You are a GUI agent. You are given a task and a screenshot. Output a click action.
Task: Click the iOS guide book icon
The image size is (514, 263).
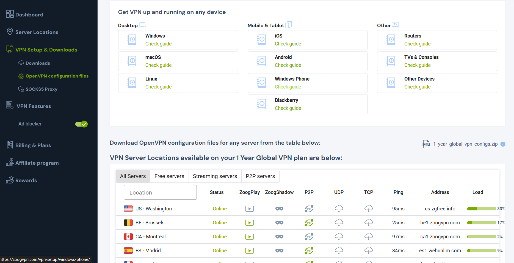coord(261,40)
